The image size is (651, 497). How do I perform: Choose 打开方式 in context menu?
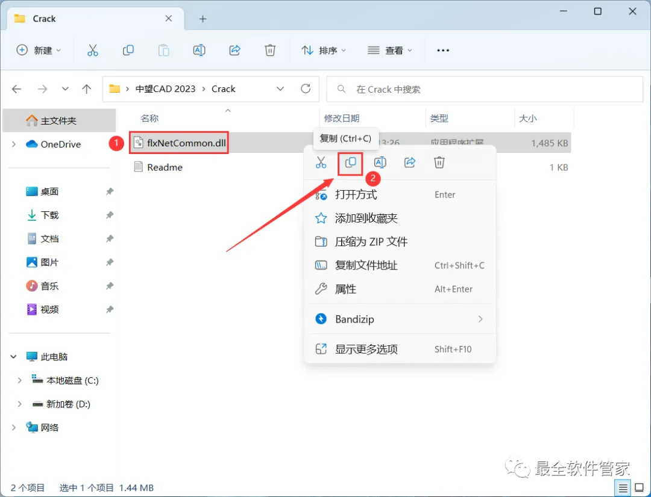[400, 195]
